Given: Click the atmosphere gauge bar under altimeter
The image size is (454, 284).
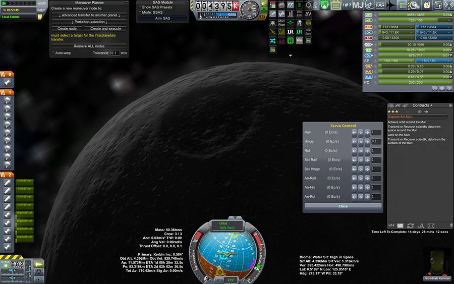Looking at the screenshot, I should pos(216,15).
